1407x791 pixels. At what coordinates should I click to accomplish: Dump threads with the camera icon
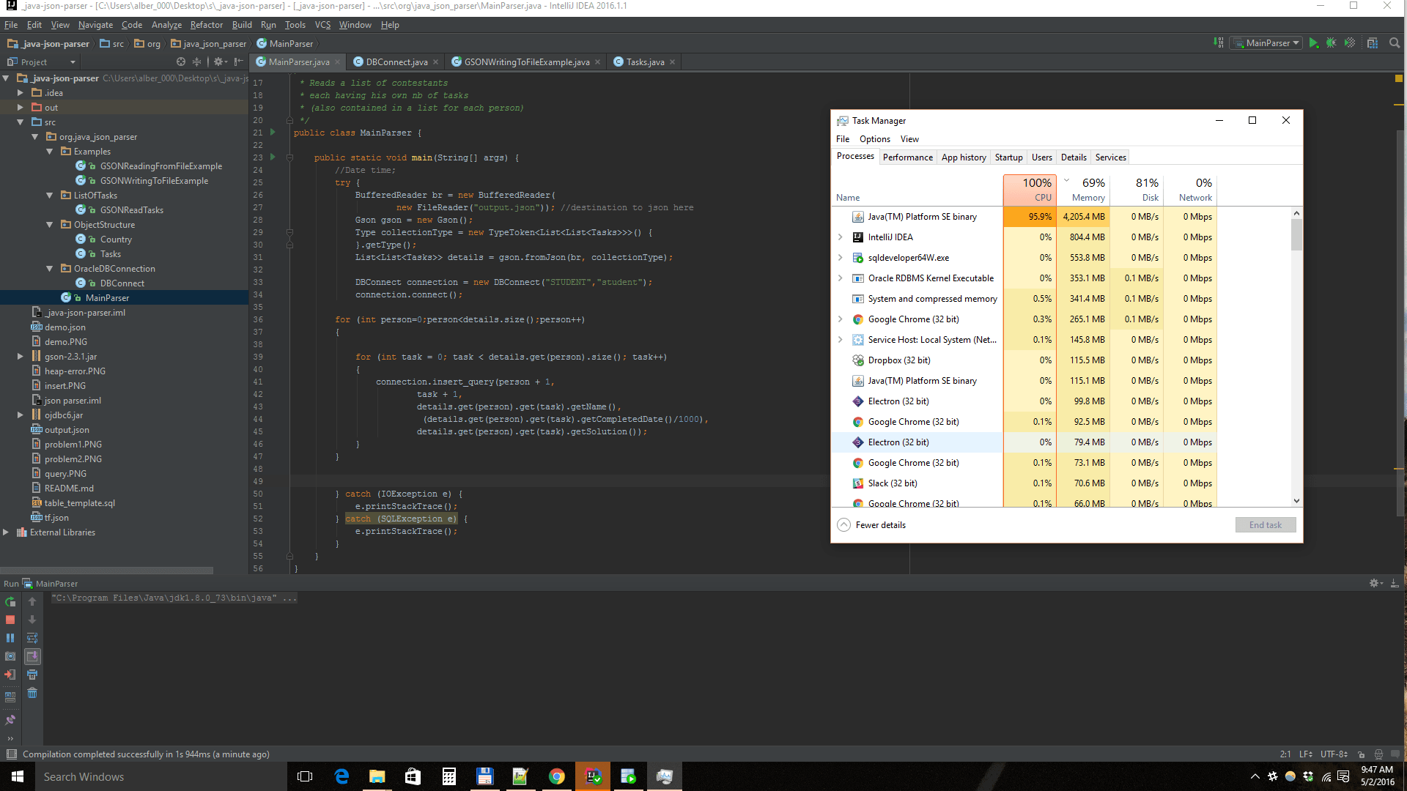(x=10, y=656)
